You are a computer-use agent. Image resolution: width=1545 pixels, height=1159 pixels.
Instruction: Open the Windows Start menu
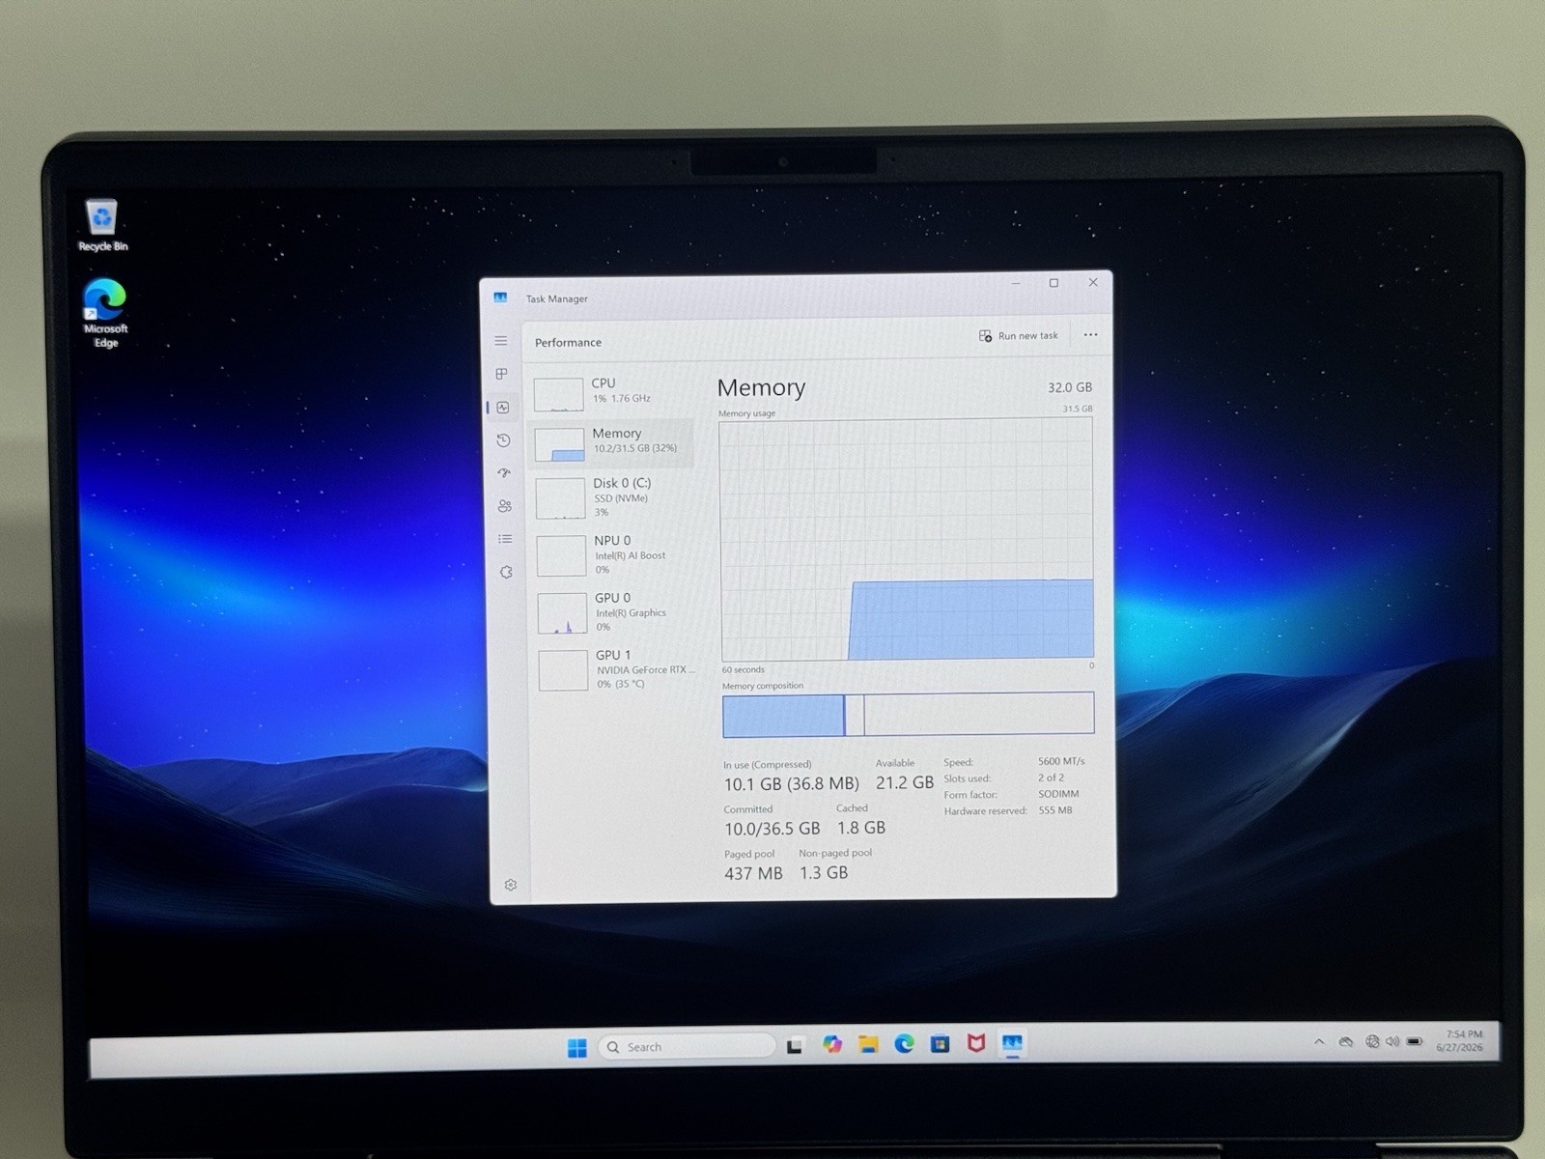coord(576,1048)
